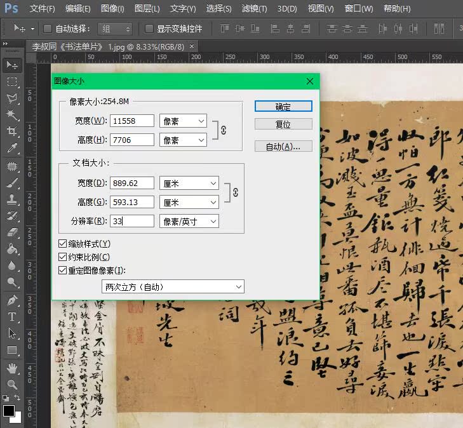Viewport: 463px width, 428px height.
Task: Expand the collapsed toolbox panel arrows
Action: click(x=5, y=43)
